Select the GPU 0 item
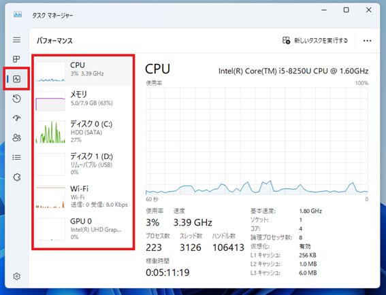 click(x=83, y=229)
